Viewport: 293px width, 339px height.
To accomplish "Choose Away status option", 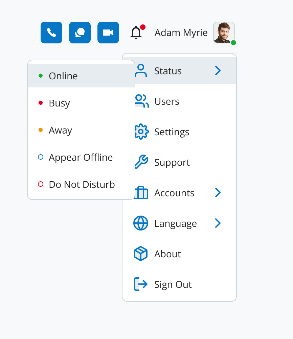I will click(60, 130).
